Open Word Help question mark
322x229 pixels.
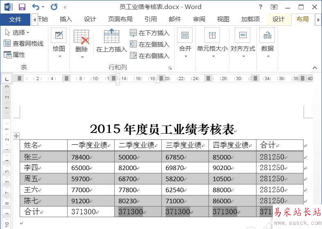(261, 7)
